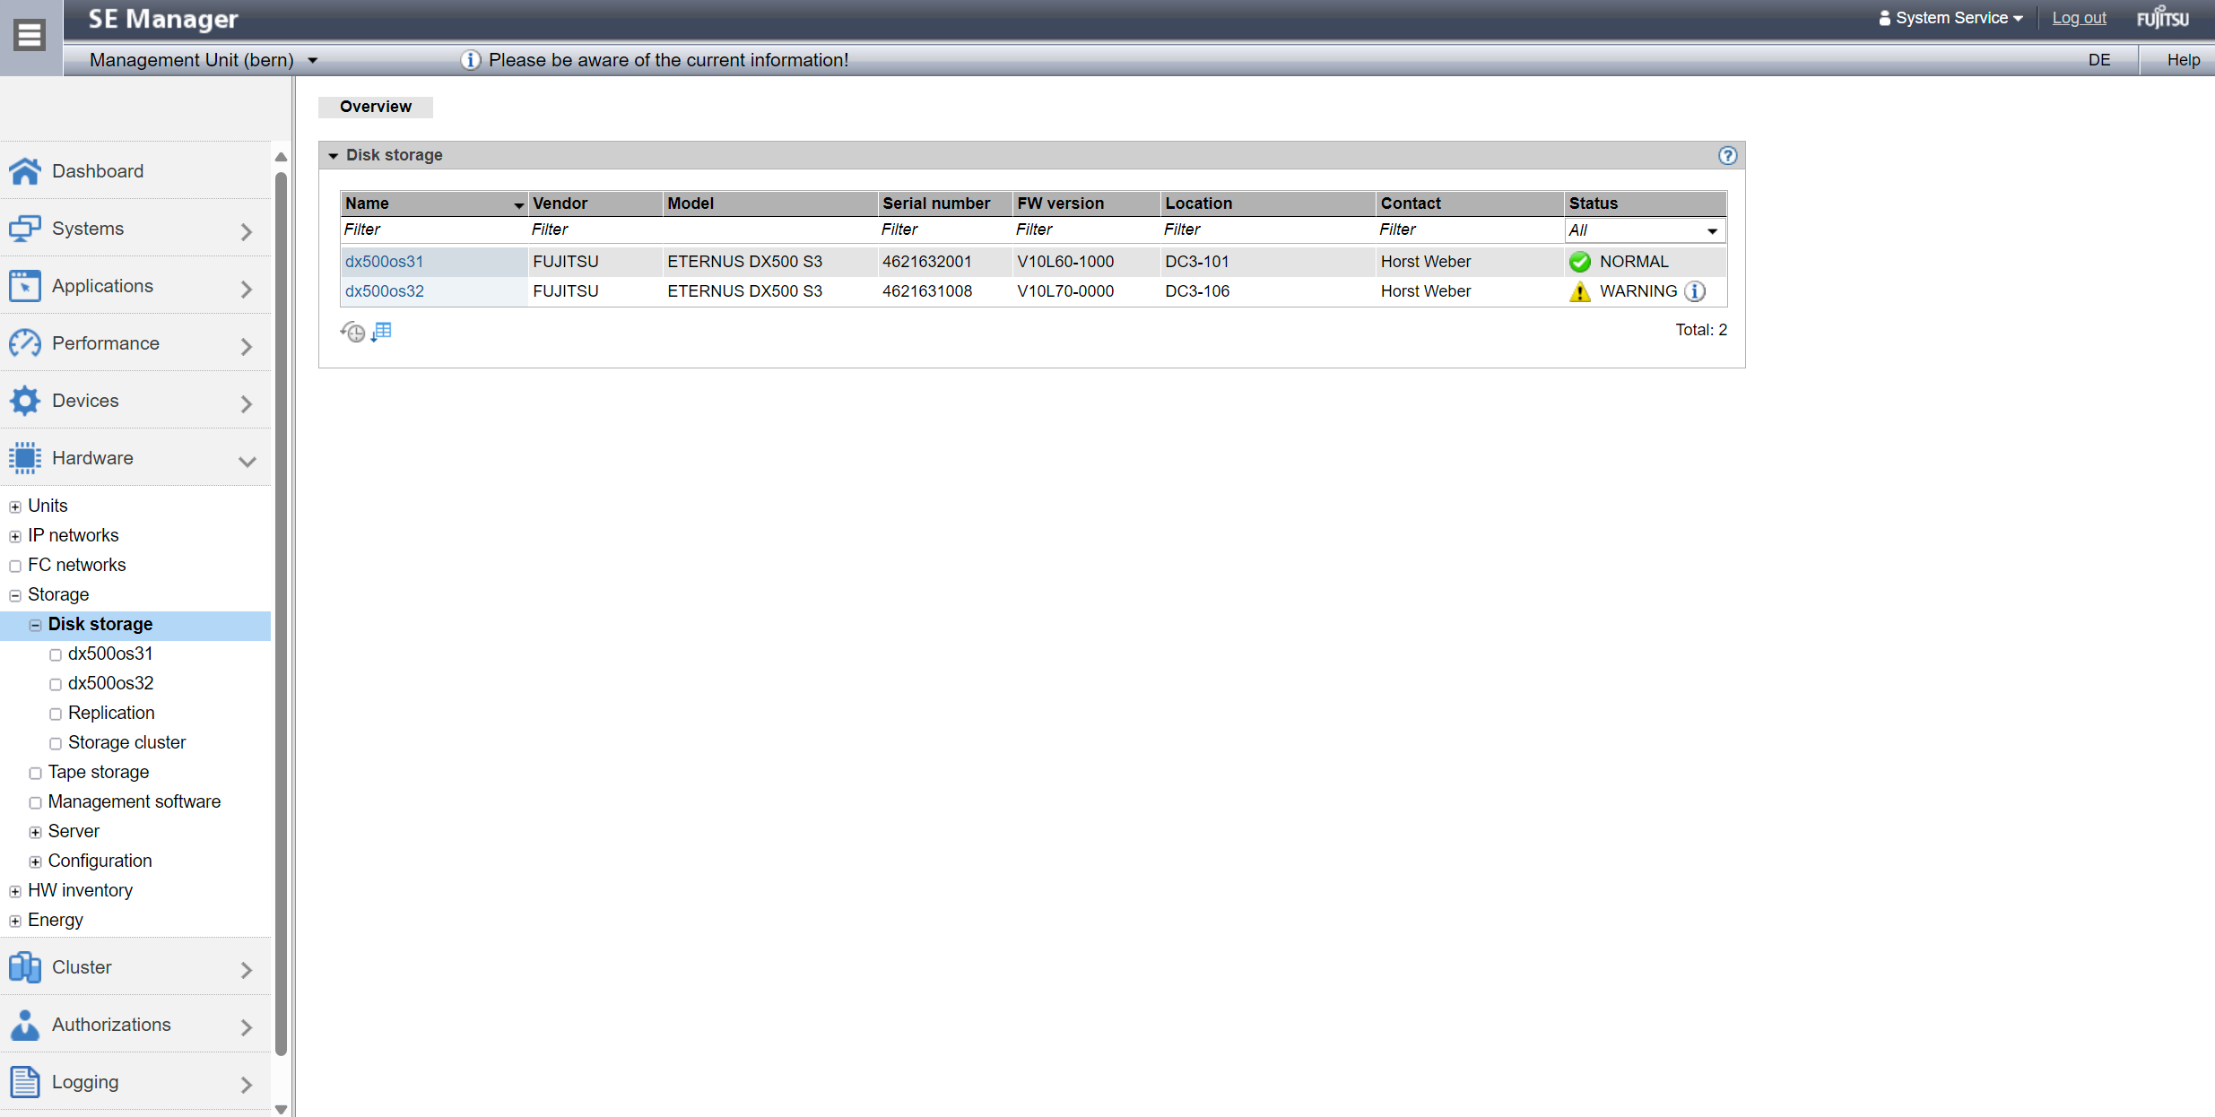Image resolution: width=2215 pixels, height=1117 pixels.
Task: Sort table by Name column header
Action: click(x=434, y=203)
